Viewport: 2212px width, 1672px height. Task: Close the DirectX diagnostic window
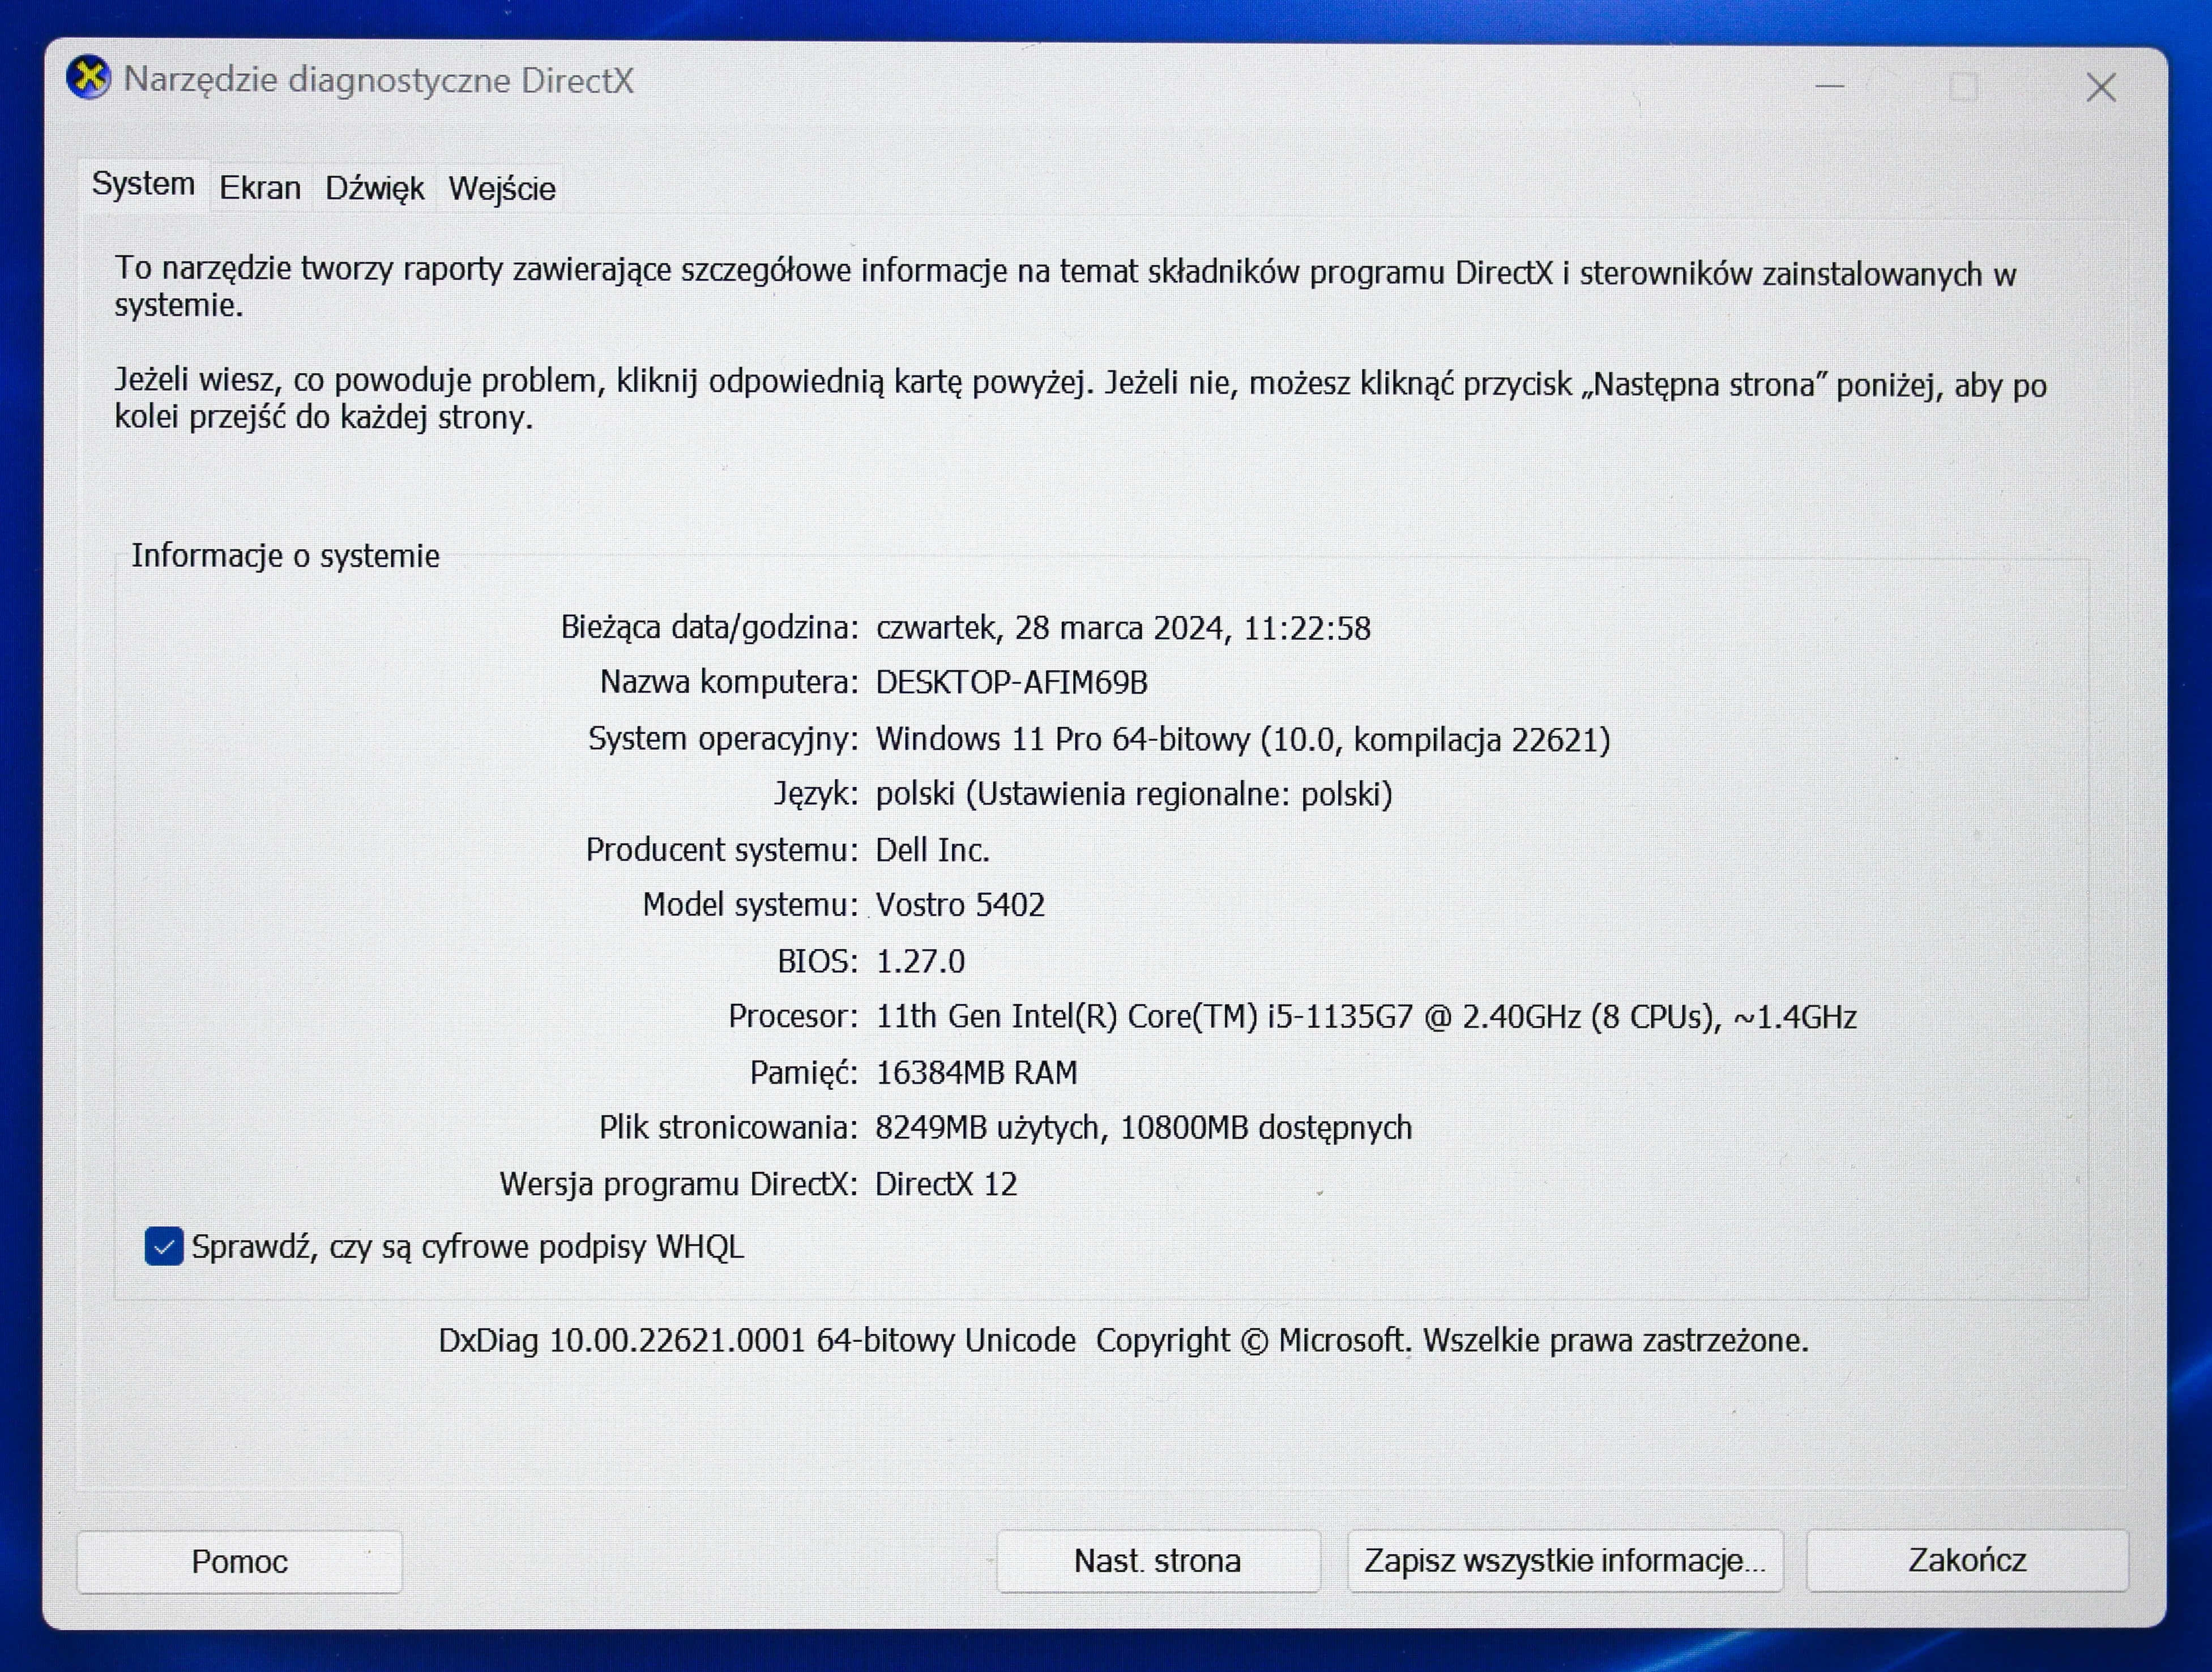click(2100, 88)
